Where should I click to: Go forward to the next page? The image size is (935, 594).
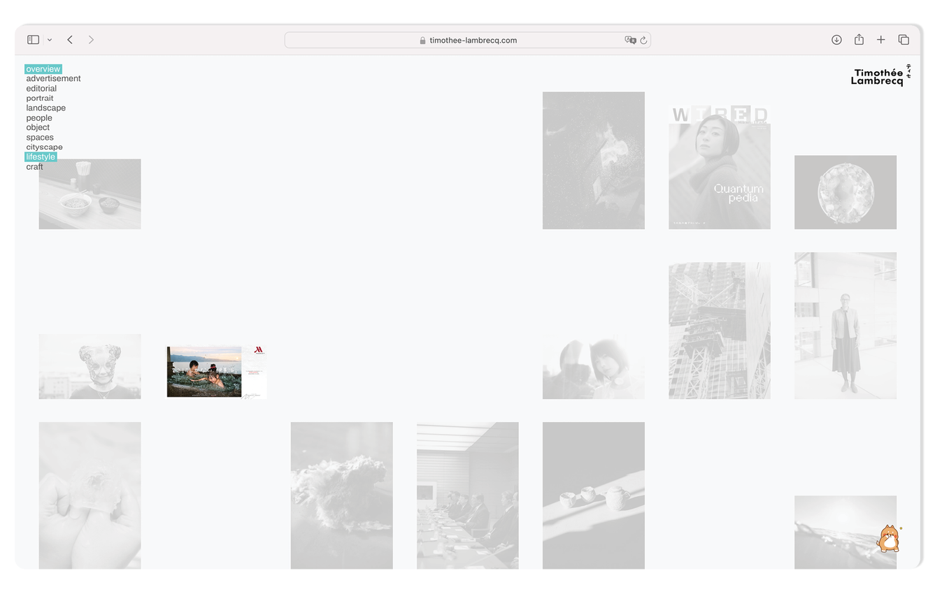click(x=91, y=40)
